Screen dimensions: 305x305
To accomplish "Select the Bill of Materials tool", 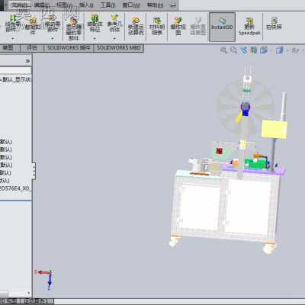I will point(157,26).
